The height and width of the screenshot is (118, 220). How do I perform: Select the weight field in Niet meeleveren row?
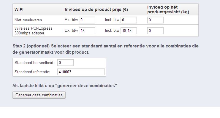tap(155, 20)
